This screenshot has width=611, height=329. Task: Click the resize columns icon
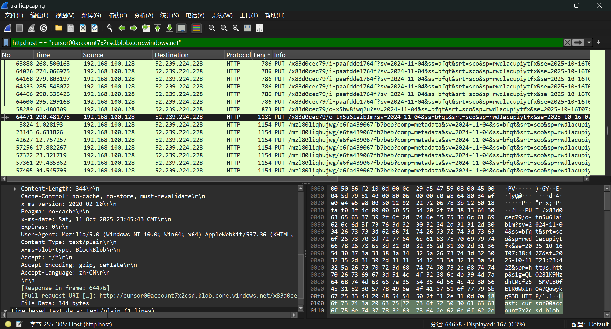pyautogui.click(x=248, y=28)
